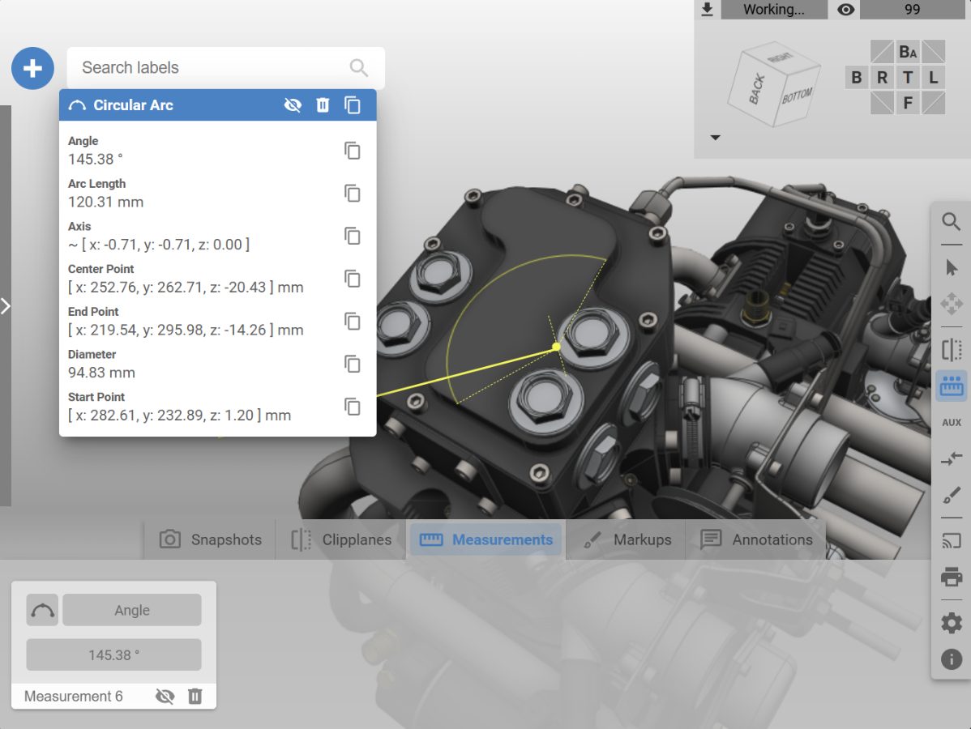This screenshot has width=971, height=729.
Task: Open settings gear in right toolbar
Action: (x=952, y=623)
